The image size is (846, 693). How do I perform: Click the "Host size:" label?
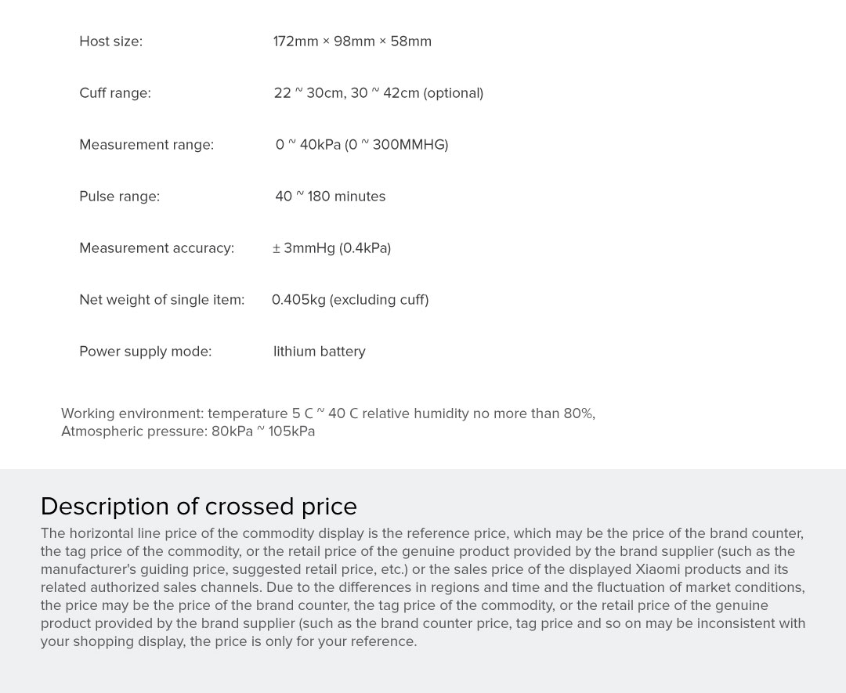tap(110, 42)
